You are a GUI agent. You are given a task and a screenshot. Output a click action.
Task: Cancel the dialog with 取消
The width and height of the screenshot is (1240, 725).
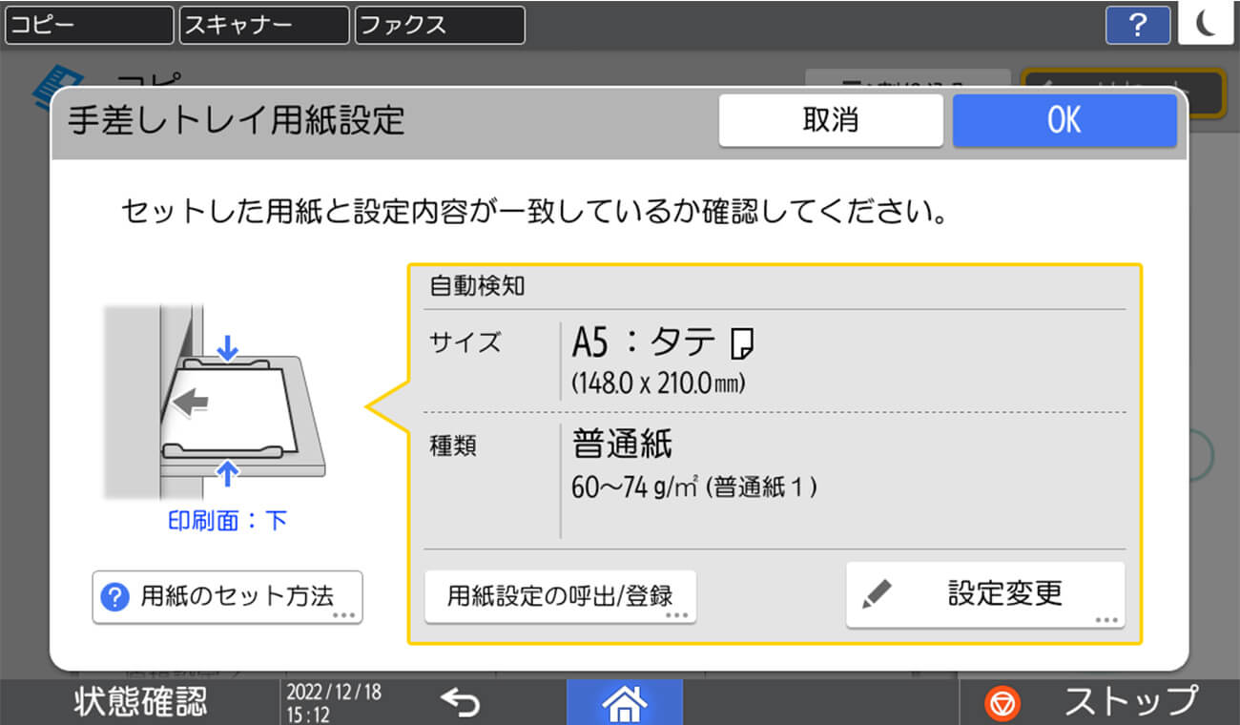pyautogui.click(x=830, y=120)
